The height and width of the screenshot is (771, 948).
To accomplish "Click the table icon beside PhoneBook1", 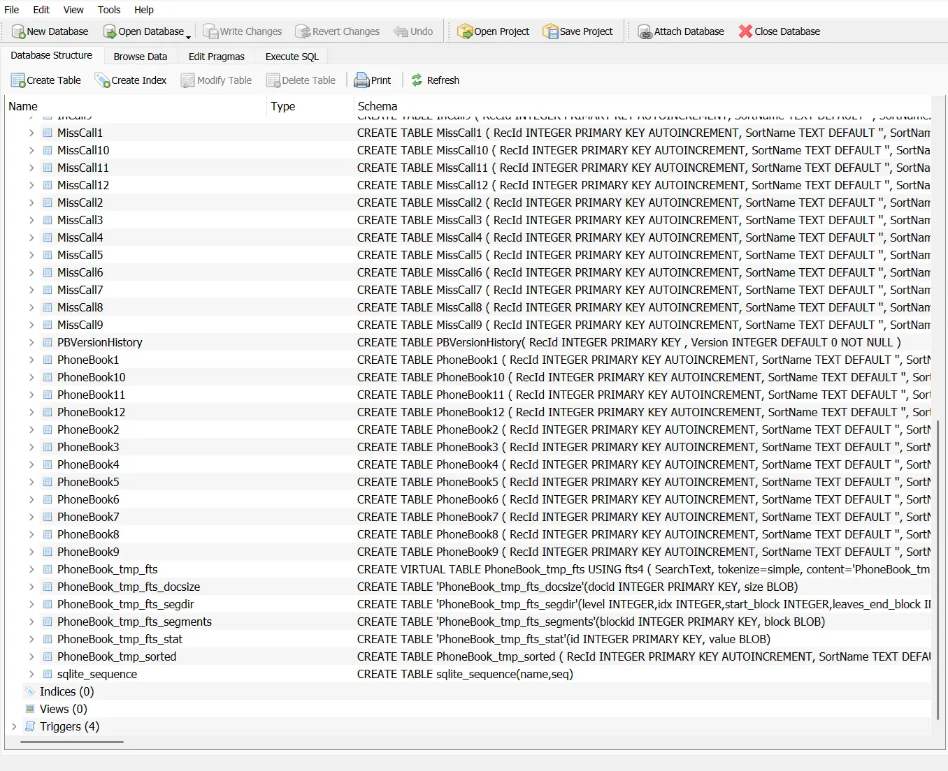I will click(x=48, y=360).
